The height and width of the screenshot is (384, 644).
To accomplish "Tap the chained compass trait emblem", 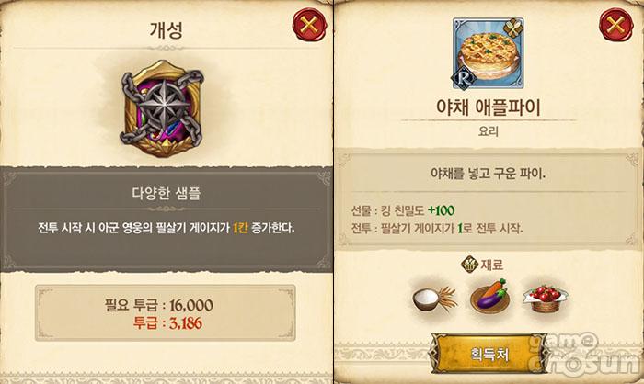I will pyautogui.click(x=163, y=107).
